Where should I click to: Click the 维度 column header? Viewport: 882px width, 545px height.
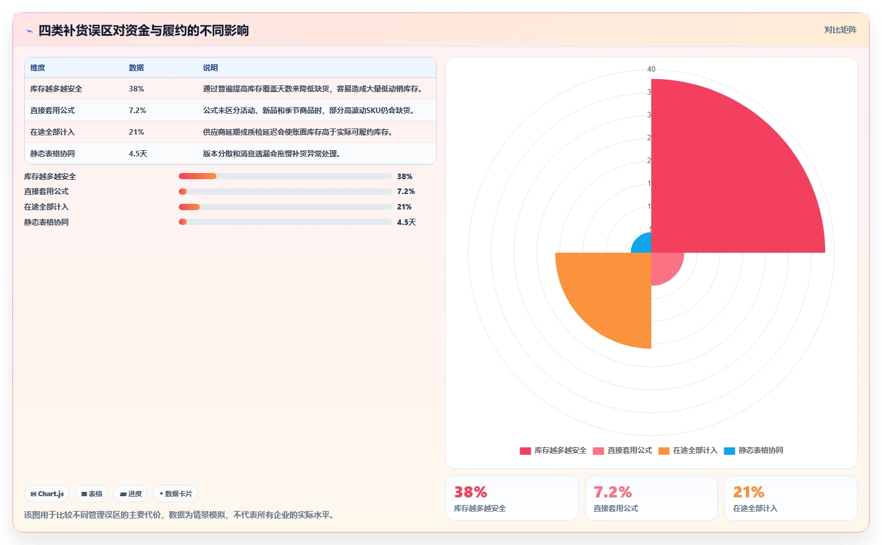[x=38, y=68]
